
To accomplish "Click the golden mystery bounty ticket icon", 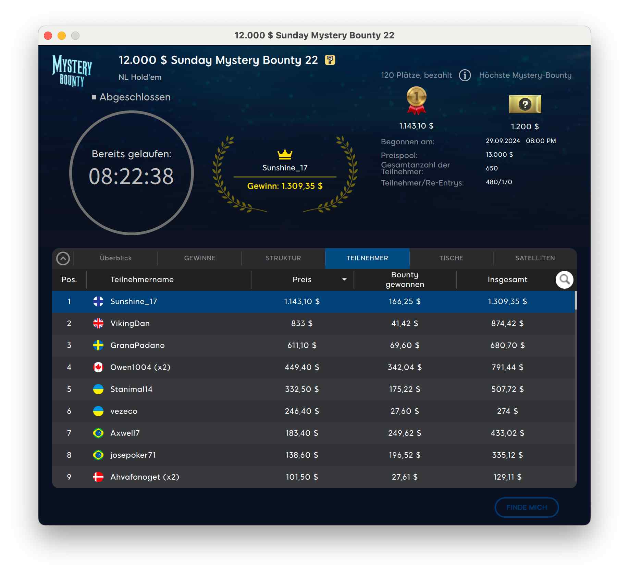I will [x=525, y=104].
